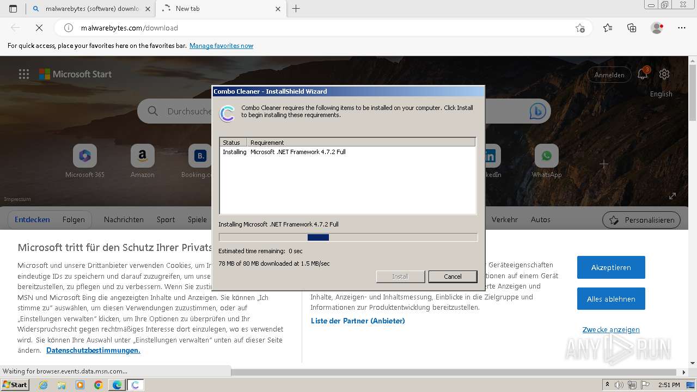
Task: Open the Favorites list icon
Action: coord(608,28)
